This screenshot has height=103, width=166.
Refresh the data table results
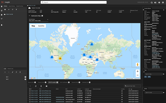[x=36, y=86]
